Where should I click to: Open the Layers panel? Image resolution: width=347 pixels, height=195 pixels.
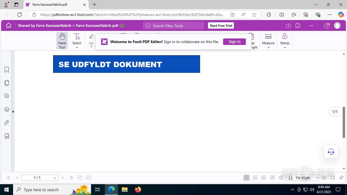(x=7, y=109)
